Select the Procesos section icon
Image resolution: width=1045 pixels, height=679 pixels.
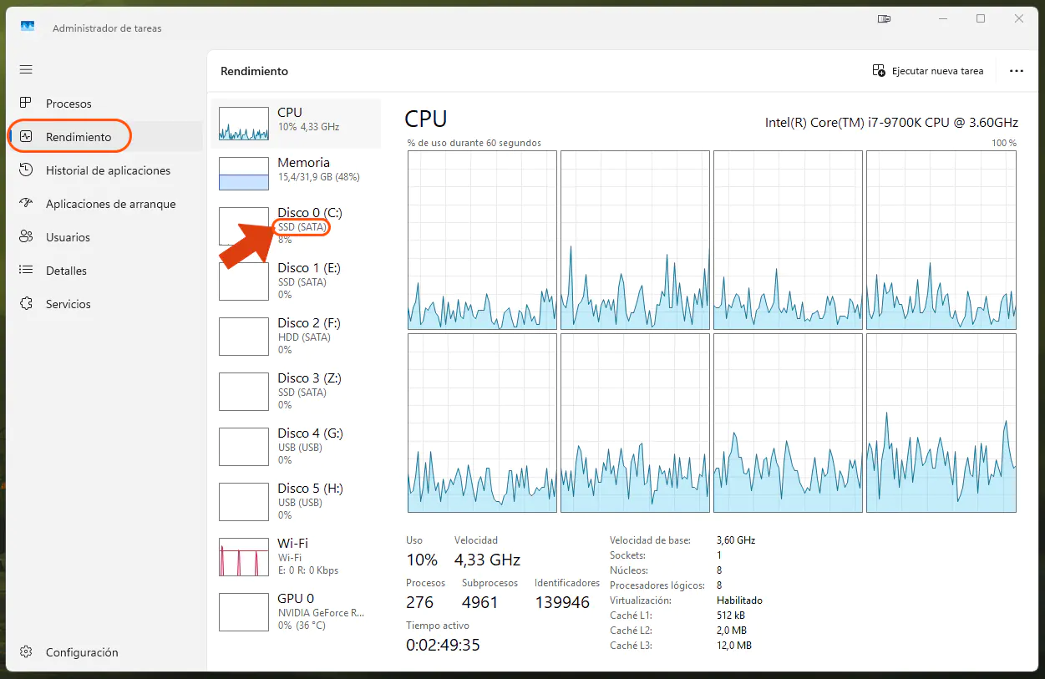click(25, 103)
